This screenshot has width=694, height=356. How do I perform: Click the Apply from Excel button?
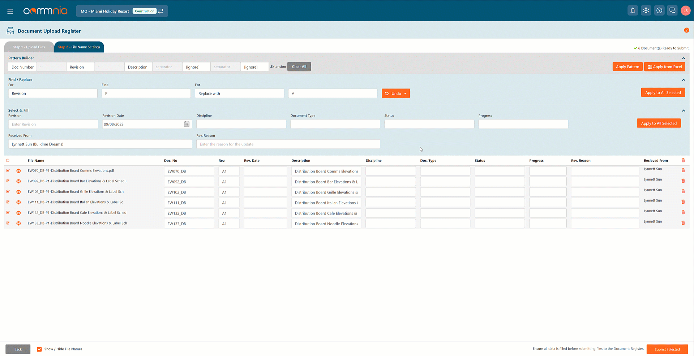click(x=664, y=66)
